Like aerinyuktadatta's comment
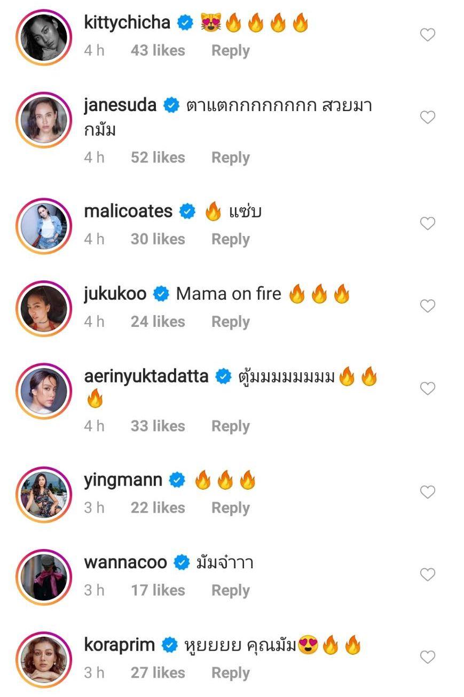This screenshot has width=464, height=697. [428, 389]
